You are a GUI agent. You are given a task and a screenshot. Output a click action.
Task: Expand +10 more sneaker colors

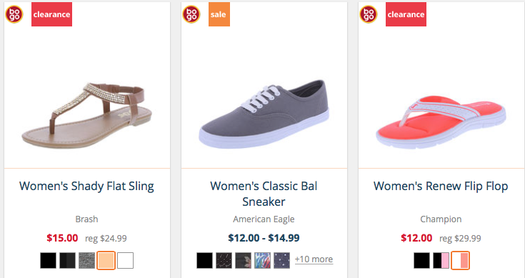tap(314, 259)
